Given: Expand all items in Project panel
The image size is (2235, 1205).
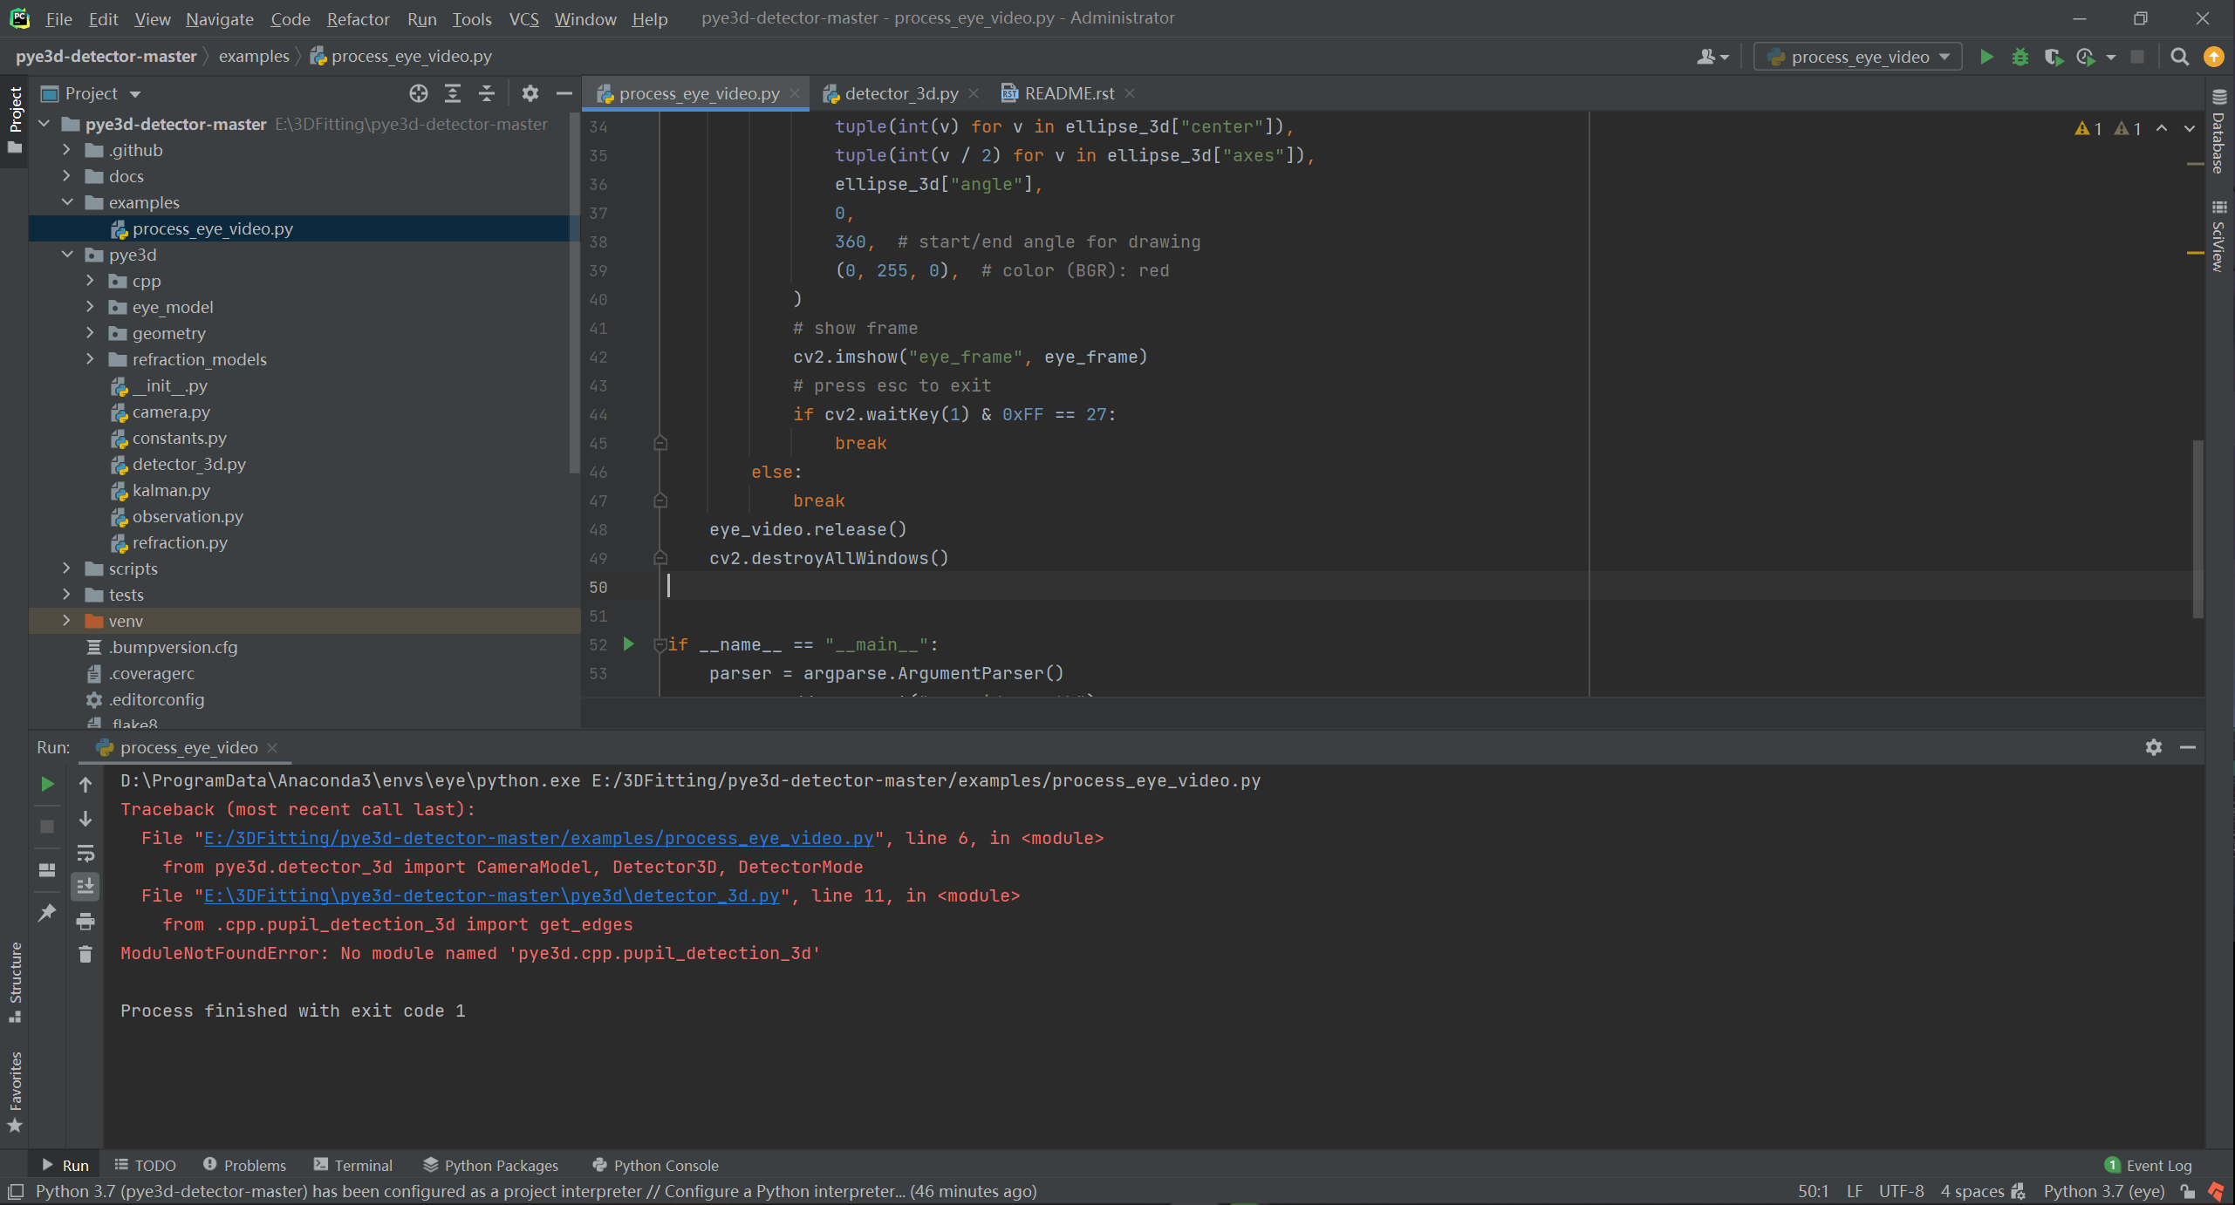Looking at the screenshot, I should (x=453, y=93).
